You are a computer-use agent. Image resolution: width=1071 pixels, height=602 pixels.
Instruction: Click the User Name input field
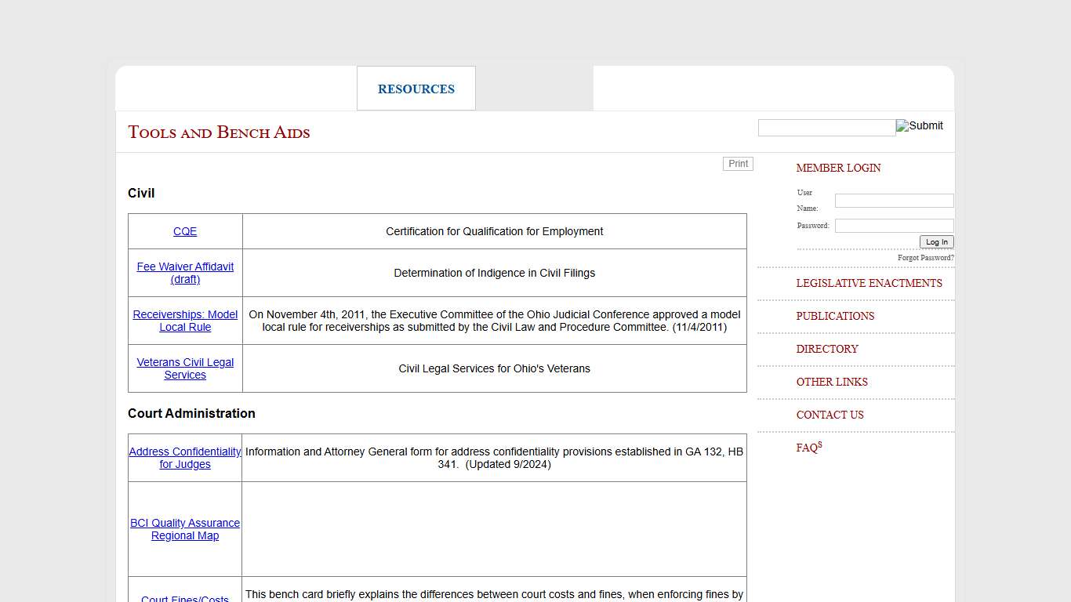pyautogui.click(x=894, y=201)
